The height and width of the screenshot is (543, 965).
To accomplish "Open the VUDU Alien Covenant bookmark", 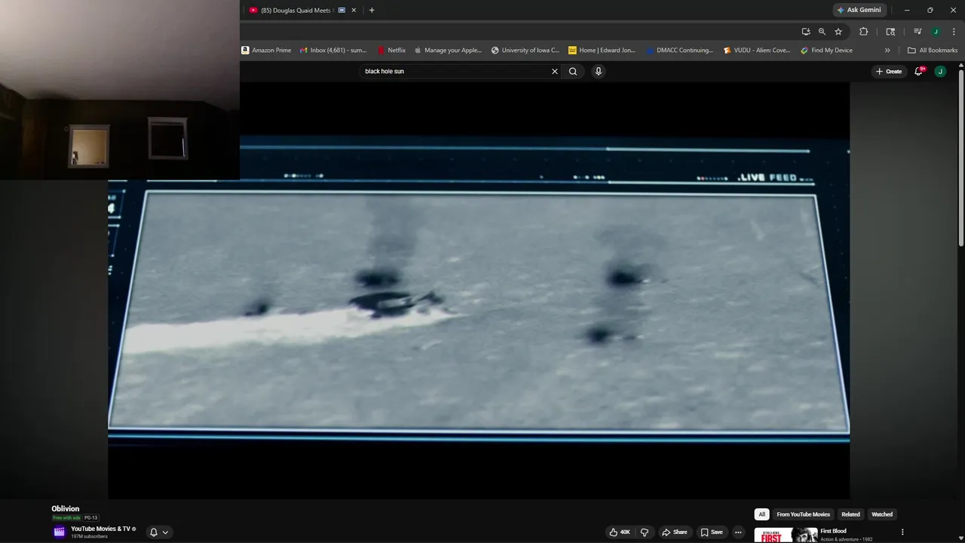I will pyautogui.click(x=757, y=51).
